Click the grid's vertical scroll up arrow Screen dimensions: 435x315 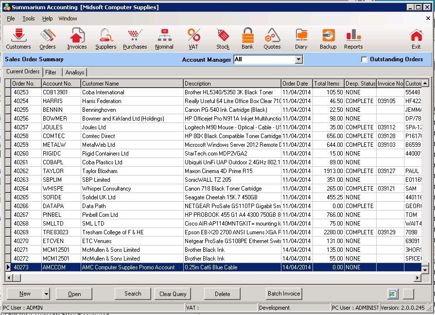[x=425, y=83]
